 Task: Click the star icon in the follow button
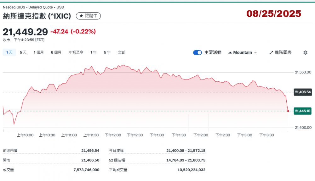tap(81, 16)
